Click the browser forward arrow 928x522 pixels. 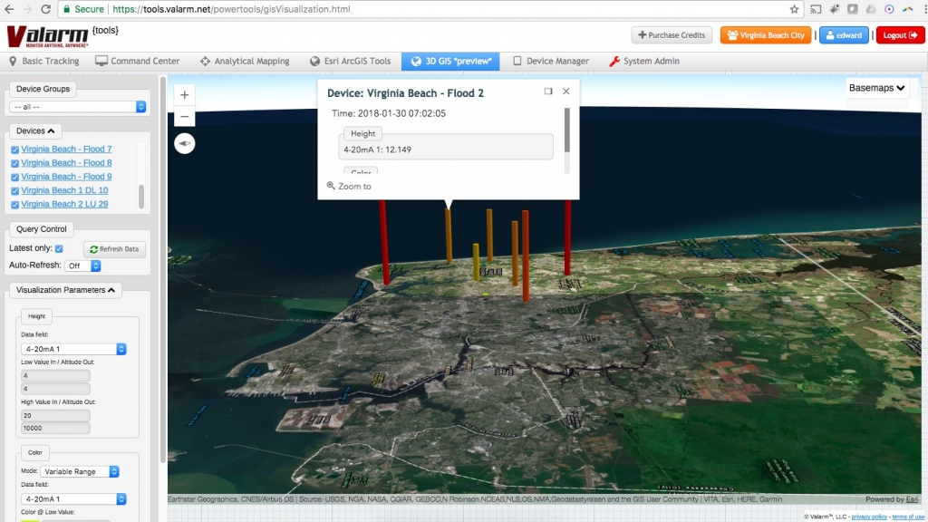pyautogui.click(x=27, y=9)
